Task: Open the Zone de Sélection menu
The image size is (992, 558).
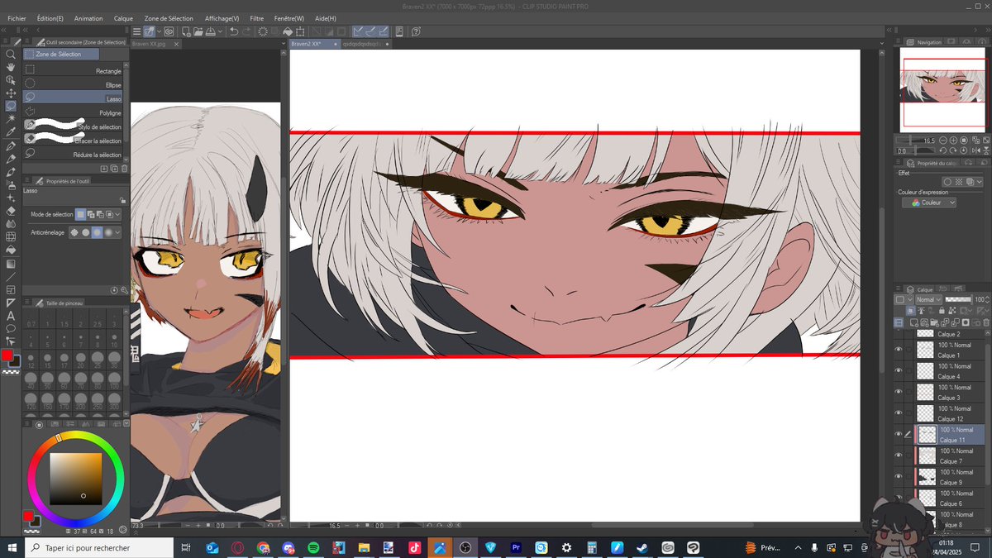Action: coord(169,18)
